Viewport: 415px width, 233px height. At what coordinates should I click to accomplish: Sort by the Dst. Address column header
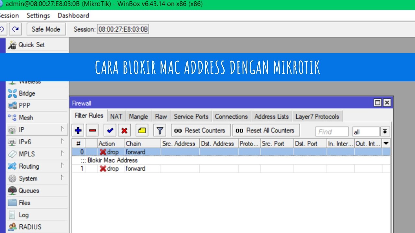[x=219, y=143]
